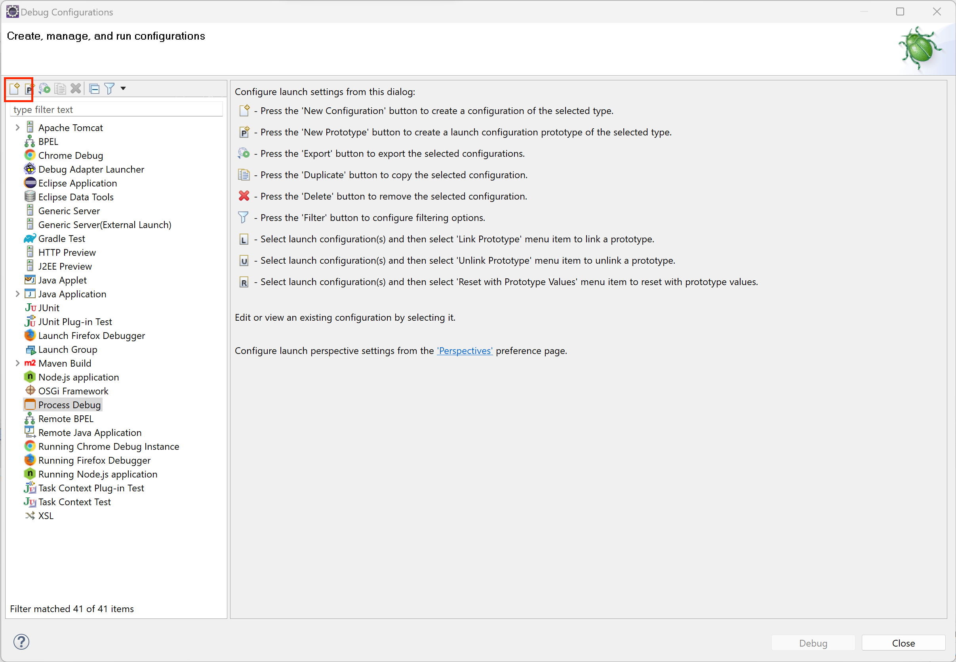This screenshot has width=956, height=662.
Task: Select the JUnit launch type
Action: click(x=49, y=308)
